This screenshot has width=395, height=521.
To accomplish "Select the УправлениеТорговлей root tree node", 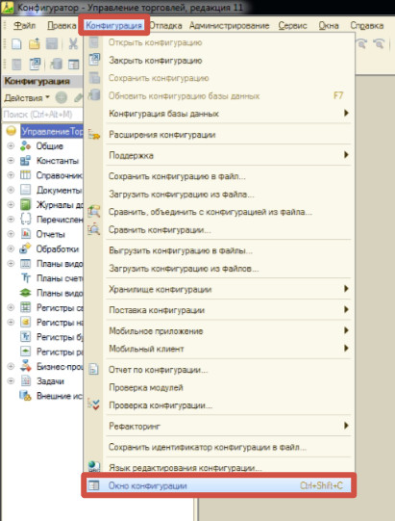I will [x=52, y=132].
